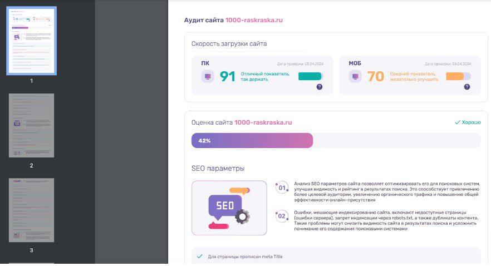Viewport: 491px width, 266px height.
Task: Click the mobile speed score 70
Action: [376, 76]
